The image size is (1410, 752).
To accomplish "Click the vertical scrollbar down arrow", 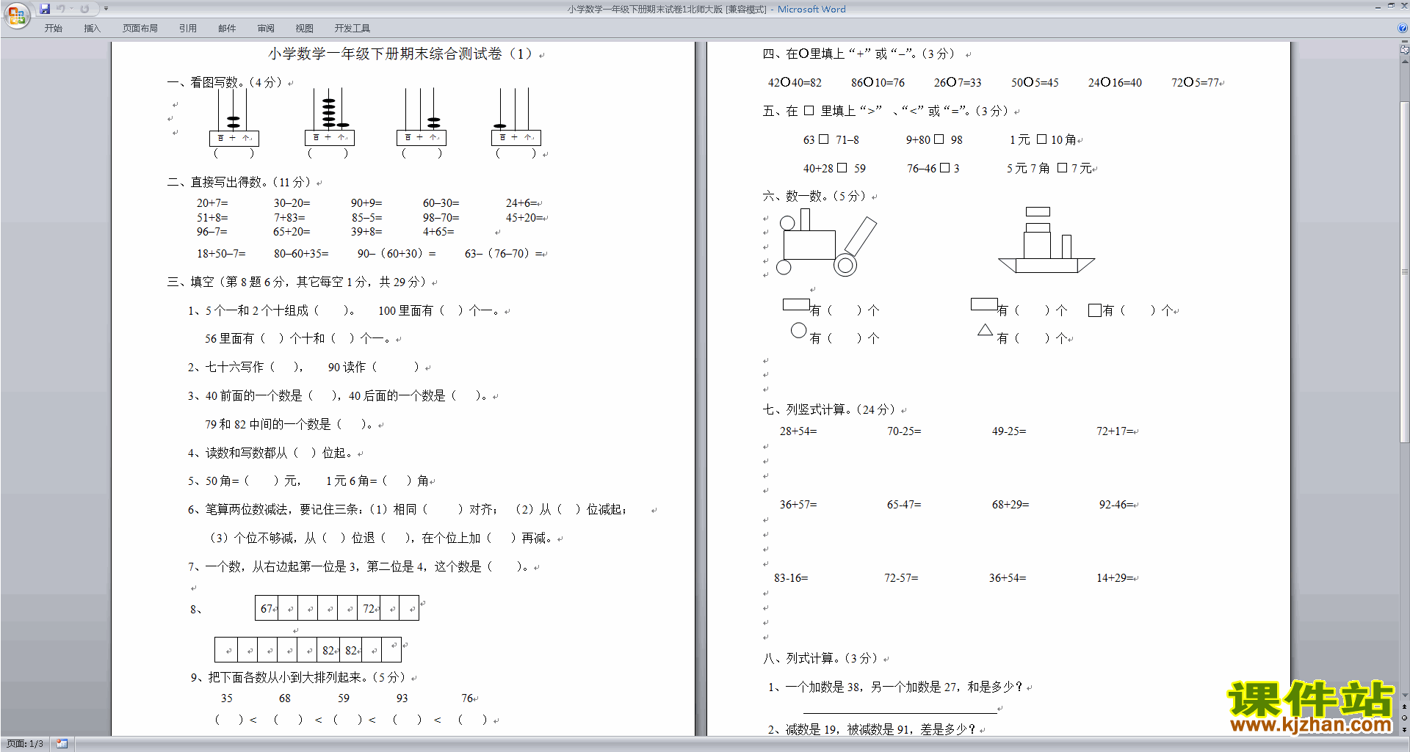I will point(1404,696).
